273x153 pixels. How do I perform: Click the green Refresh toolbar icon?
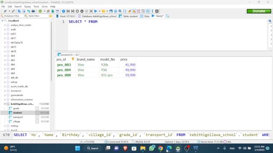(40, 11)
